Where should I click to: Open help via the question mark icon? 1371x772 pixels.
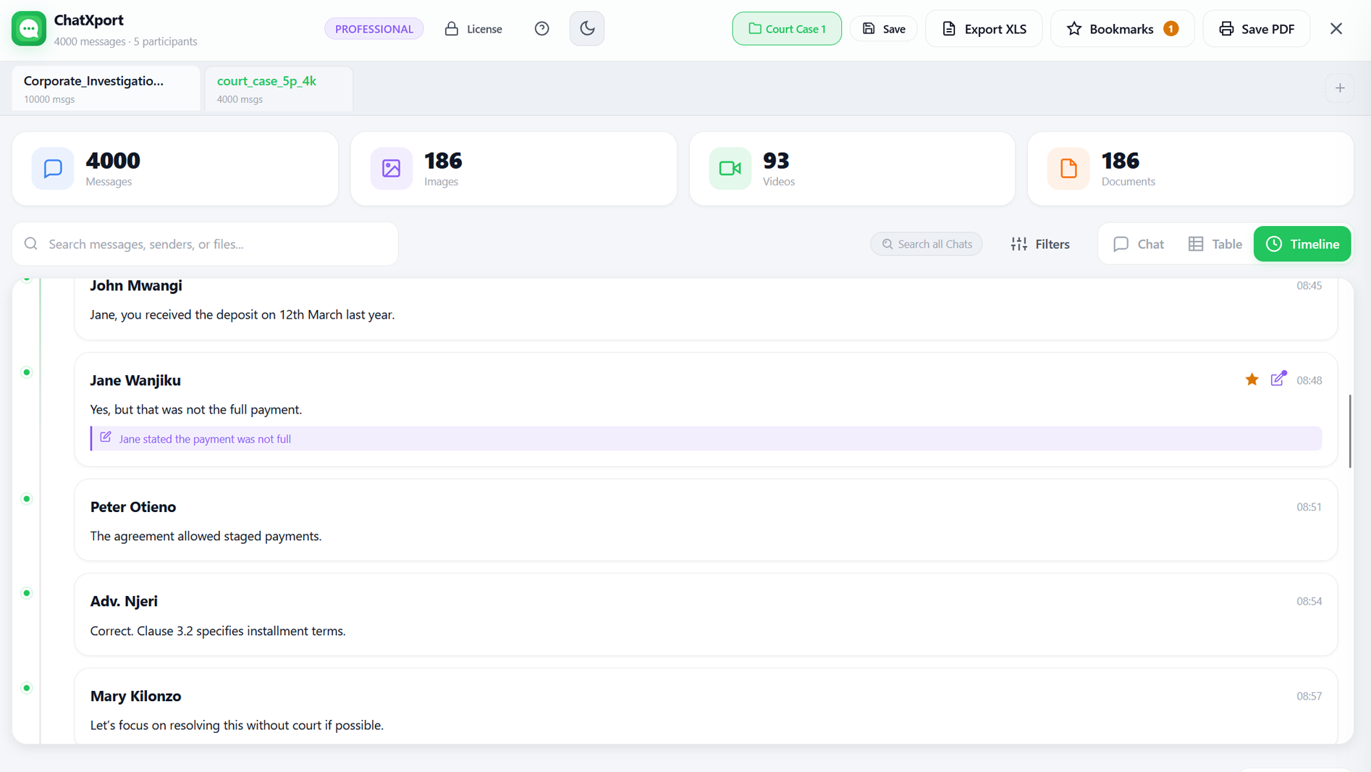tap(541, 29)
